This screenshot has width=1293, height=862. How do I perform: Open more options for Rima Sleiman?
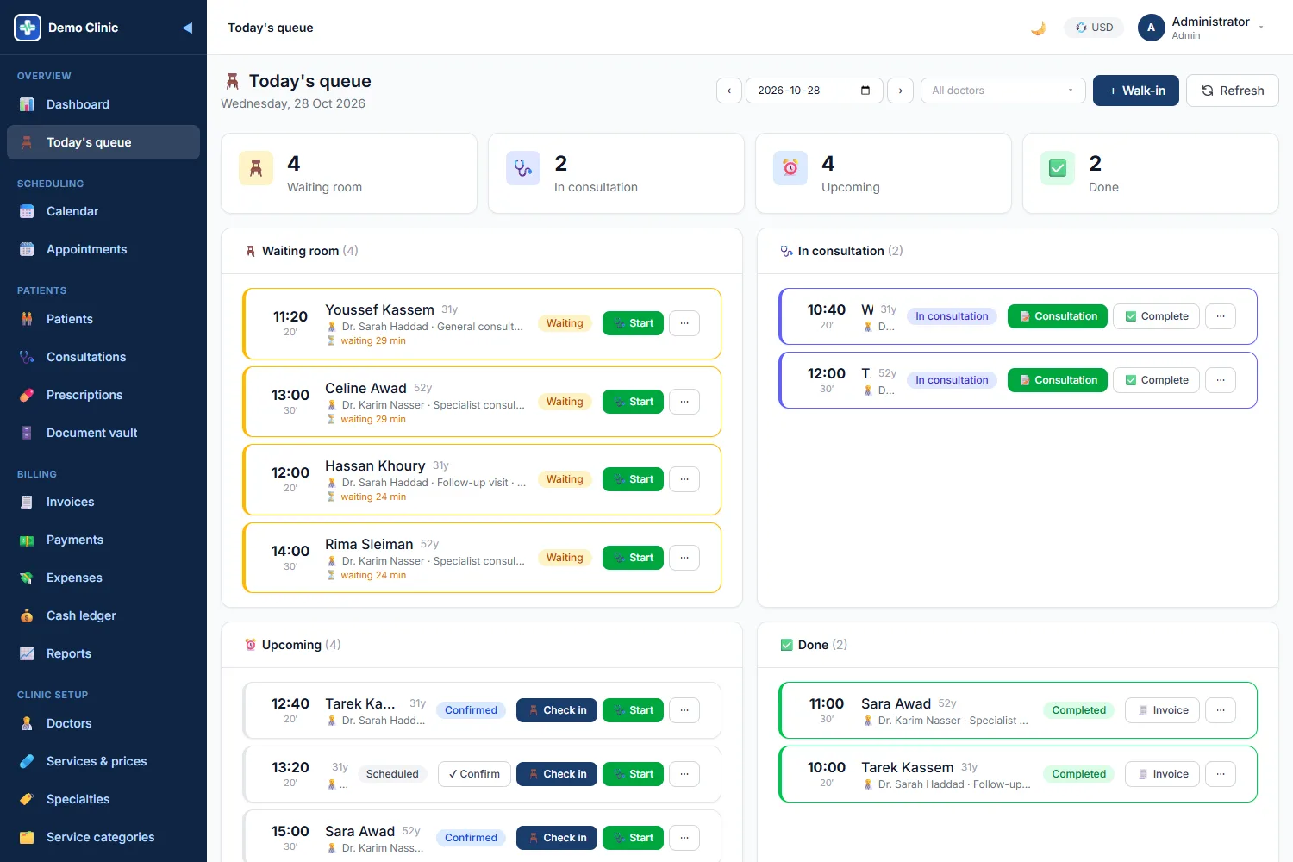[x=684, y=558]
